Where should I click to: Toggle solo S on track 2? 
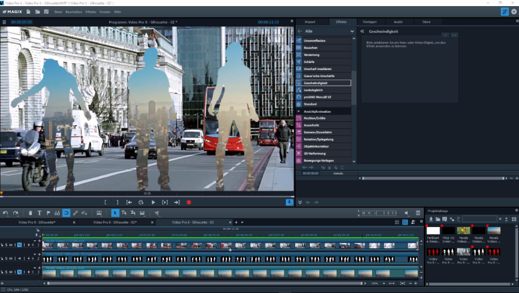pyautogui.click(x=6, y=259)
